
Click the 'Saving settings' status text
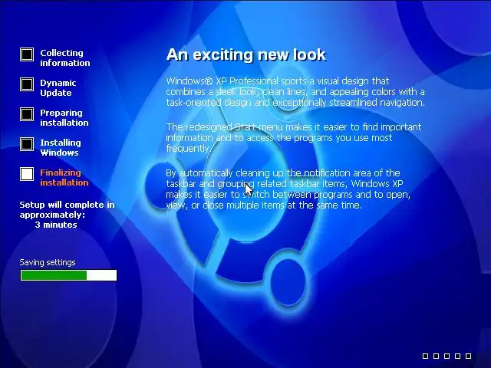(48, 262)
